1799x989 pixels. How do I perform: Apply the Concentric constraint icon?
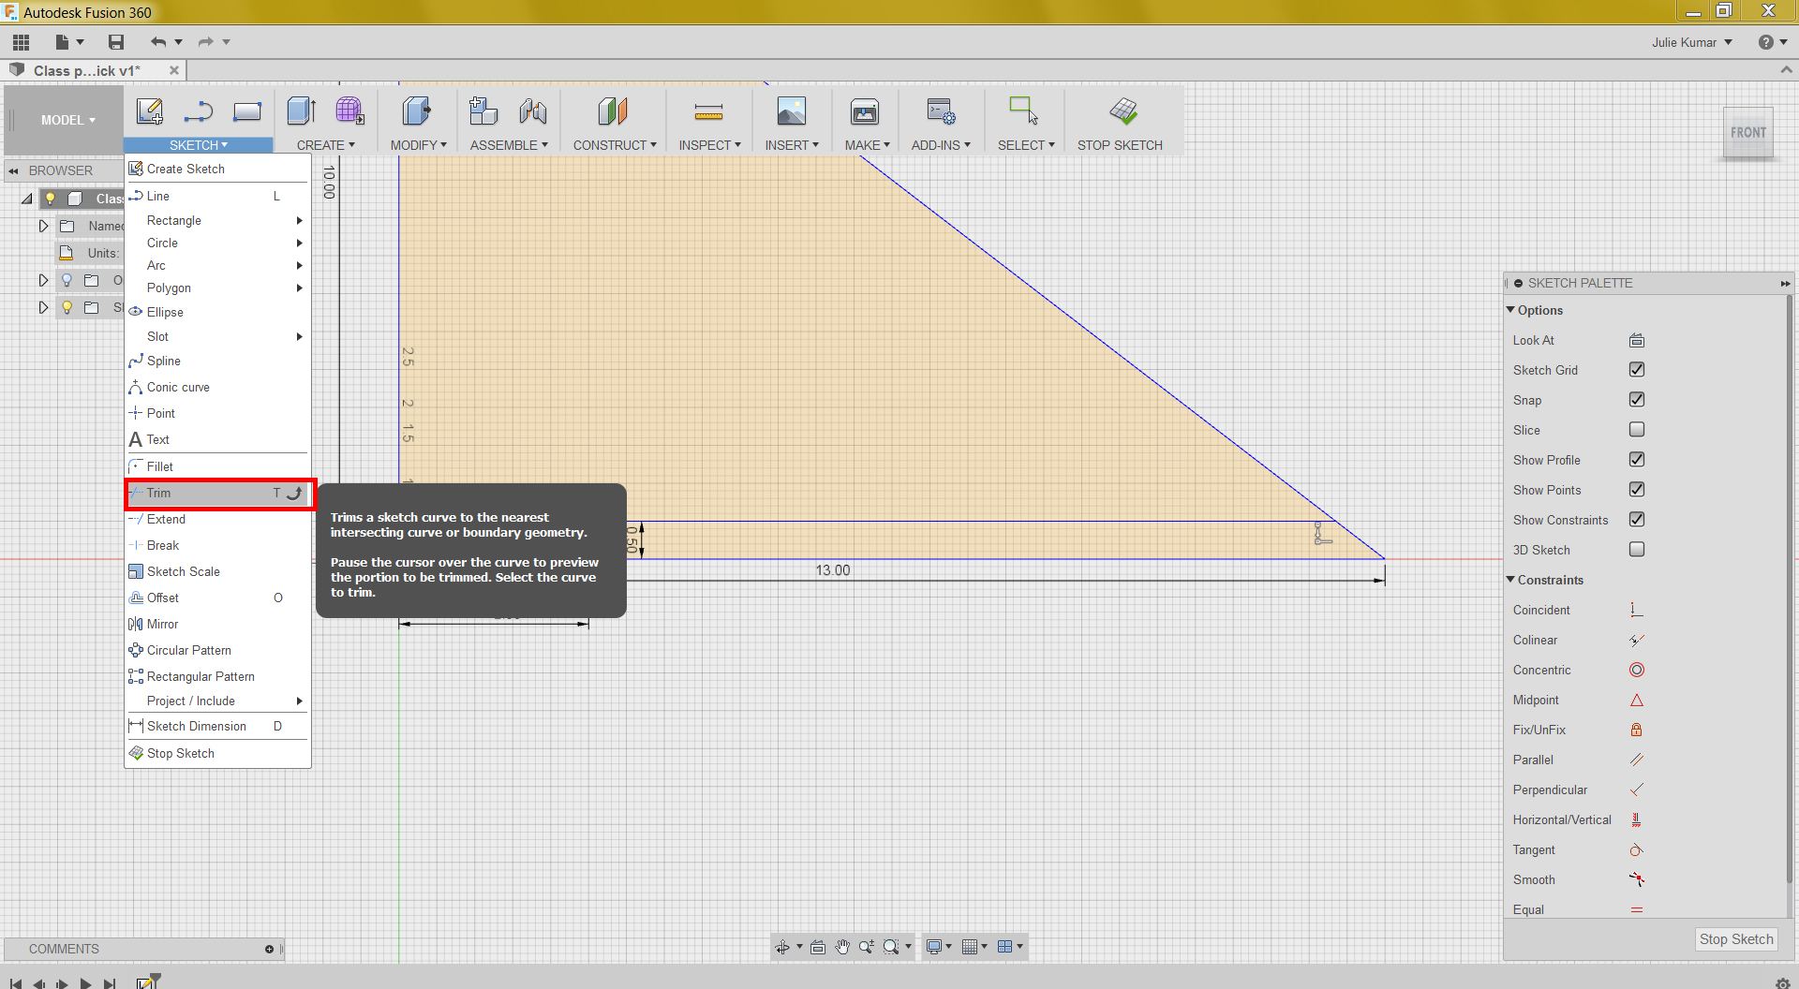click(1637, 670)
